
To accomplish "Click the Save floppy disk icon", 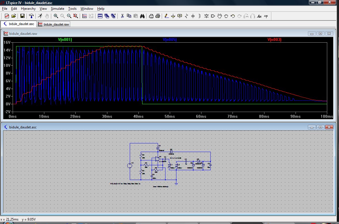I will tap(22, 16).
